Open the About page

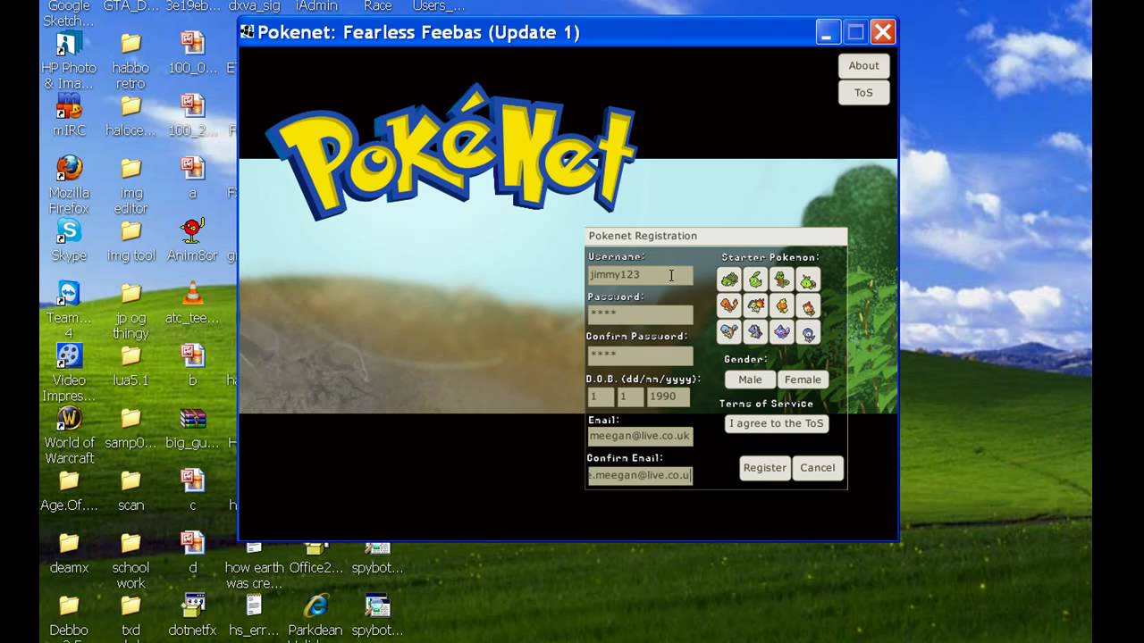pos(863,65)
